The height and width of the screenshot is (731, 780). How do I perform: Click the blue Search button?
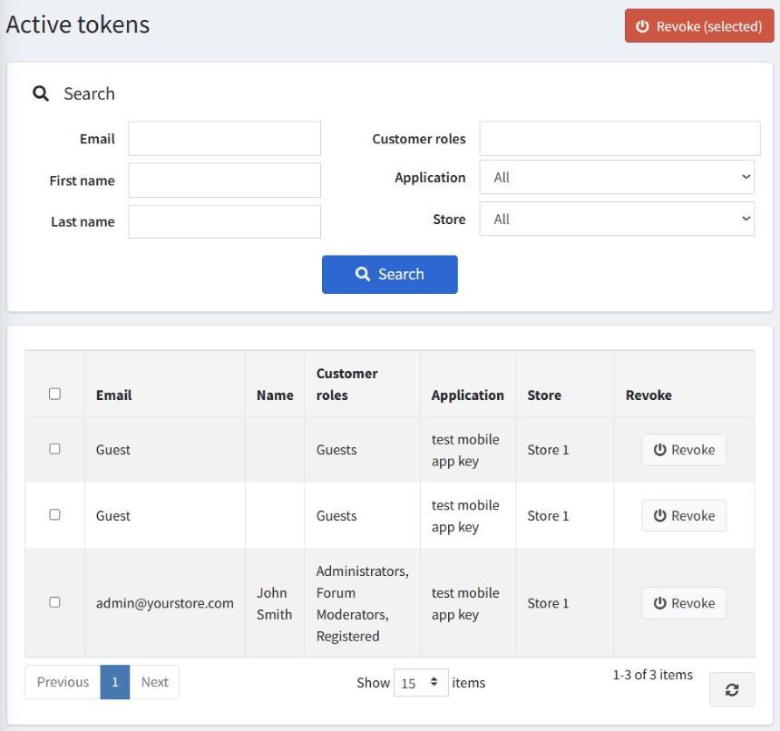[389, 275]
